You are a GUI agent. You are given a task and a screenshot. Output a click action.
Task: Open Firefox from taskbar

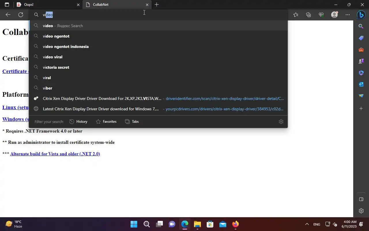click(235, 224)
